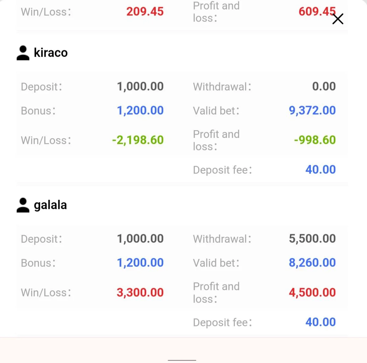Tap the top Win/Loss value 209.45

pos(145,12)
